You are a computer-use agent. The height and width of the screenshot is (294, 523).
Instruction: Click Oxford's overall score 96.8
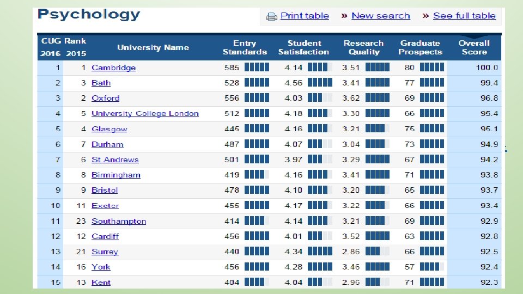tap(489, 99)
